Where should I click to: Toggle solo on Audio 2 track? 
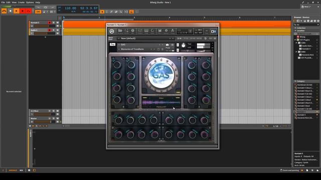54,30
